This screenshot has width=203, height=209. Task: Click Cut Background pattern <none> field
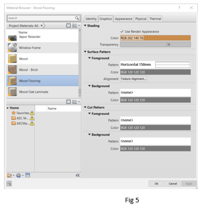tap(156, 141)
